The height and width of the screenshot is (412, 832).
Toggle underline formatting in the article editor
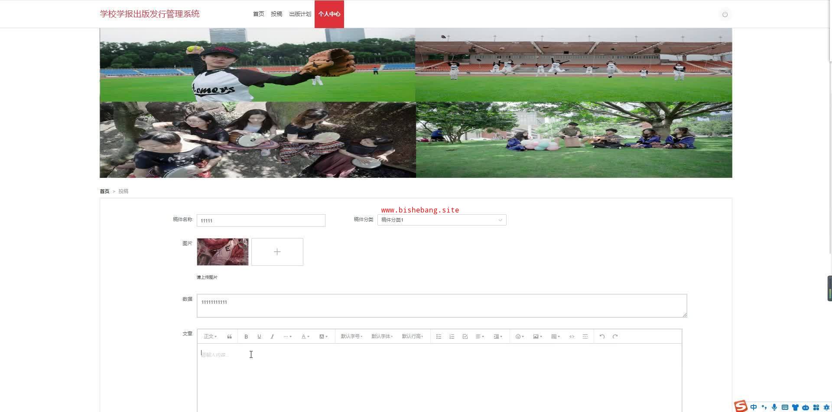point(259,337)
